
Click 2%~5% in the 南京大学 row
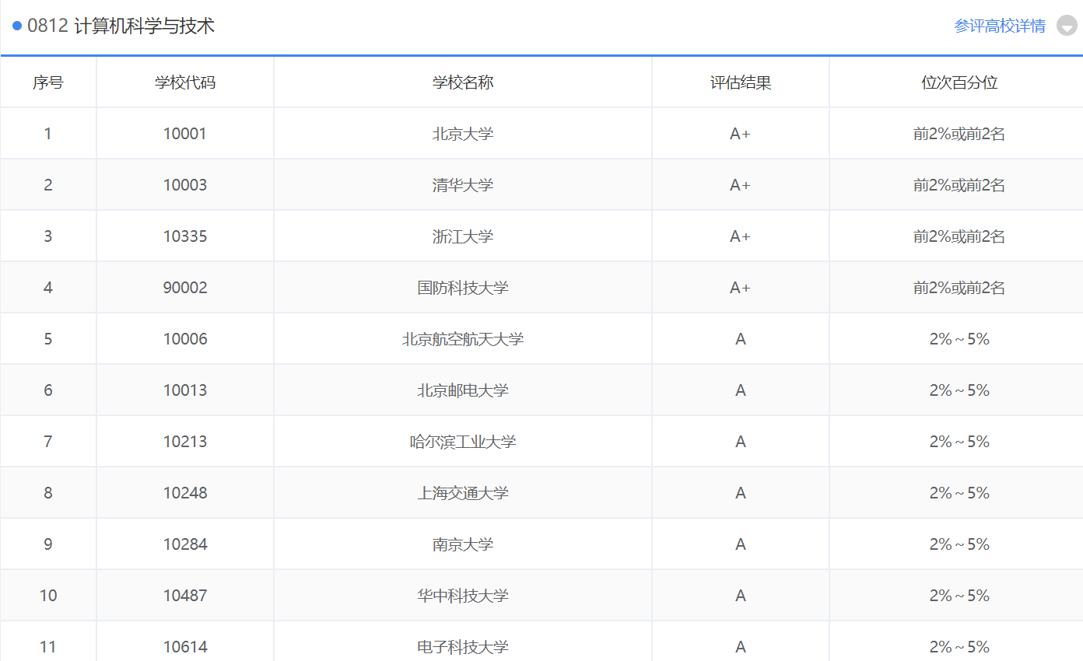(x=959, y=544)
